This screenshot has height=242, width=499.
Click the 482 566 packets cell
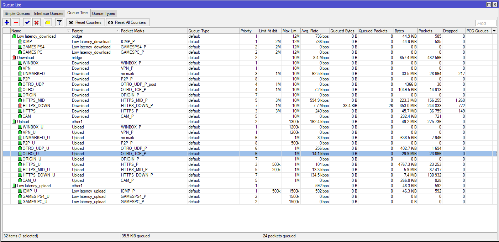pos(430,58)
